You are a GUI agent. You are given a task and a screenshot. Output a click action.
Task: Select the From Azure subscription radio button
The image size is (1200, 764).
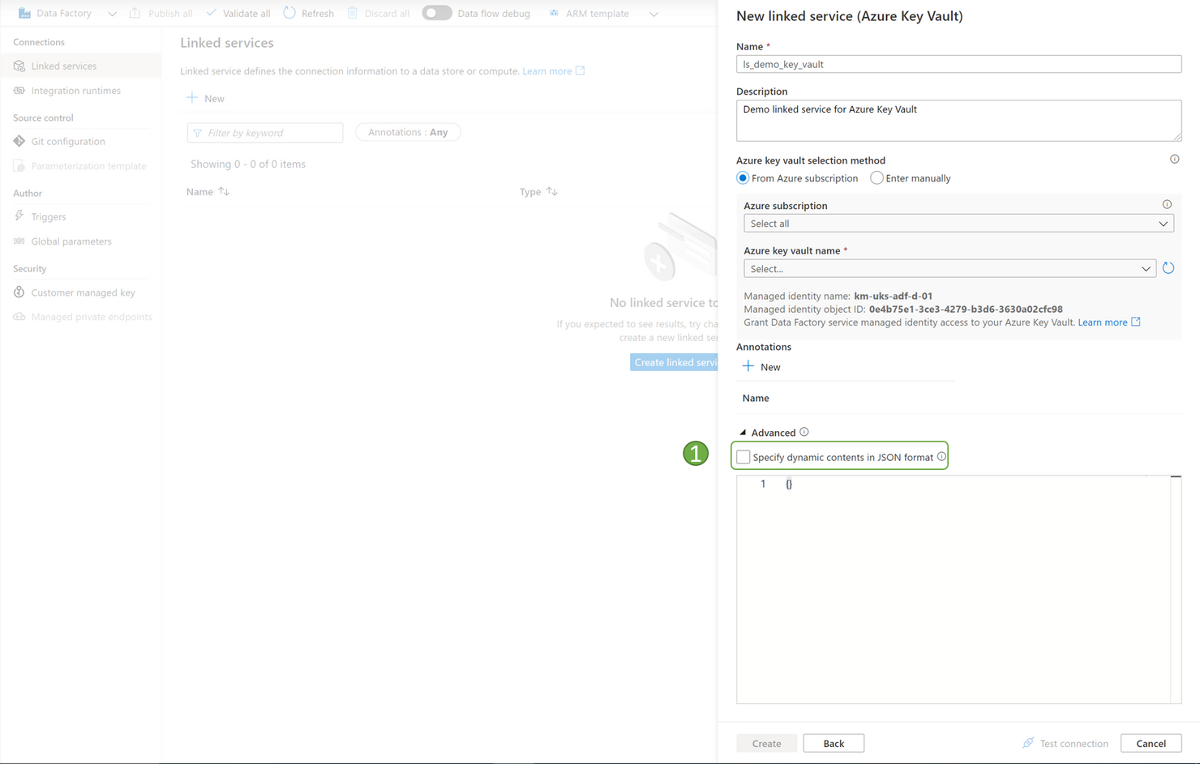tap(743, 178)
